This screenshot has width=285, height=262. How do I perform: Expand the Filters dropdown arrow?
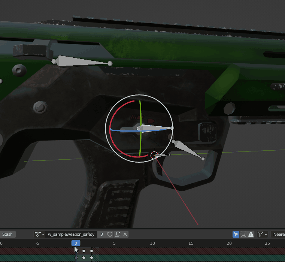266,234
